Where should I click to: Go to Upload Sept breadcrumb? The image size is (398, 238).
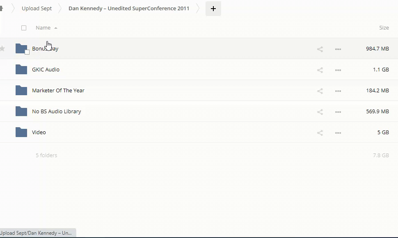point(37,8)
